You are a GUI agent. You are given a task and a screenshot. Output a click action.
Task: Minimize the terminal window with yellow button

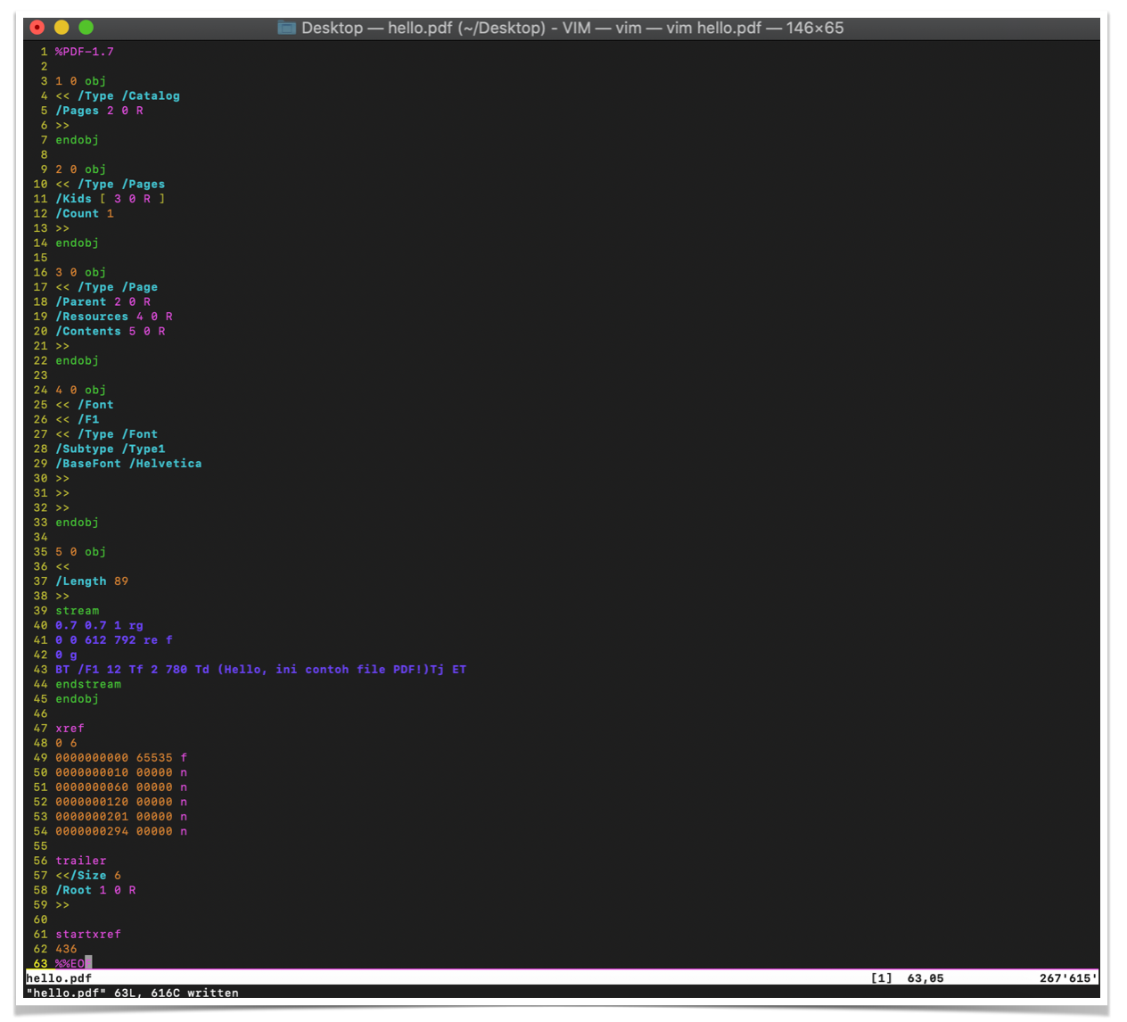[62, 28]
